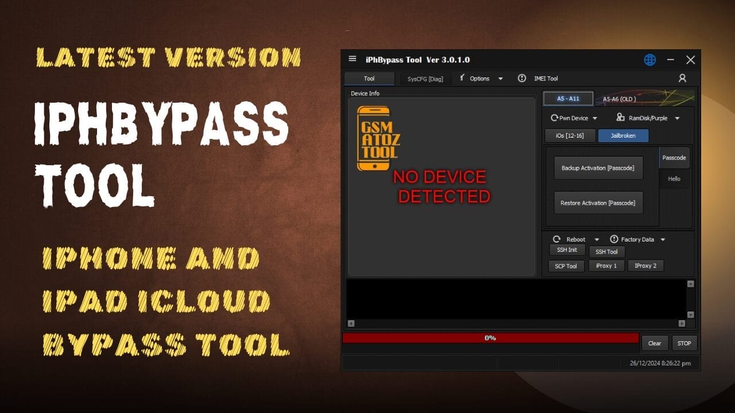
Task: Enable iOs [12-16] mode
Action: (x=570, y=135)
